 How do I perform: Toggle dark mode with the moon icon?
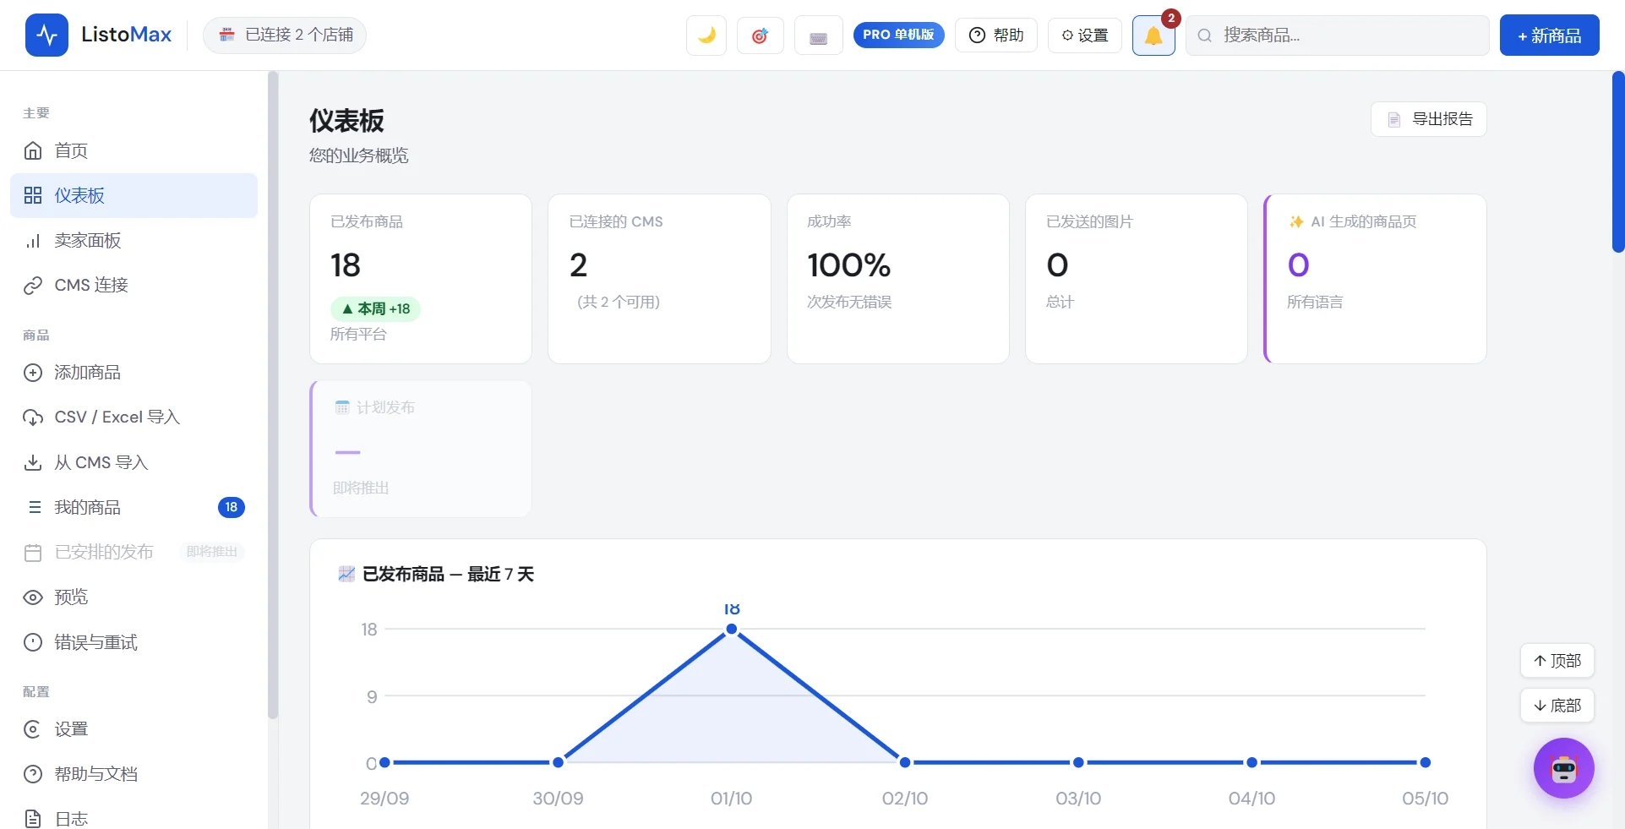pos(706,35)
